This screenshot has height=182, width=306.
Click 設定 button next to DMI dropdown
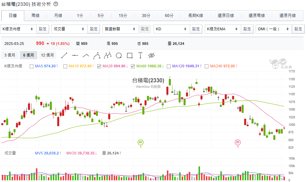(298, 29)
